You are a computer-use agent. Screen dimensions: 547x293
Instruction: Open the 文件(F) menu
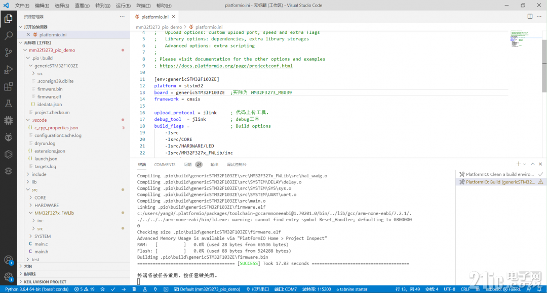click(x=22, y=6)
